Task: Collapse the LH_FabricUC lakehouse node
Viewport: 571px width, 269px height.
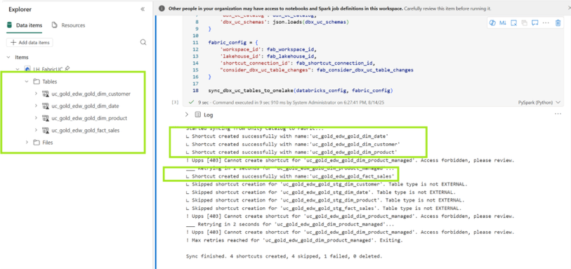Action: click(x=18, y=68)
